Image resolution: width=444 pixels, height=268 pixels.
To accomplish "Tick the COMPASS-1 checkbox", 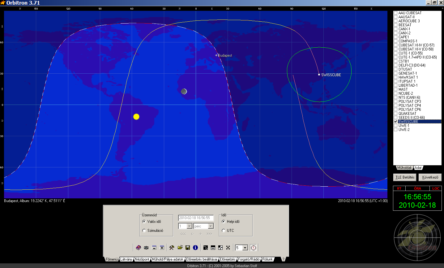I will pos(395,41).
